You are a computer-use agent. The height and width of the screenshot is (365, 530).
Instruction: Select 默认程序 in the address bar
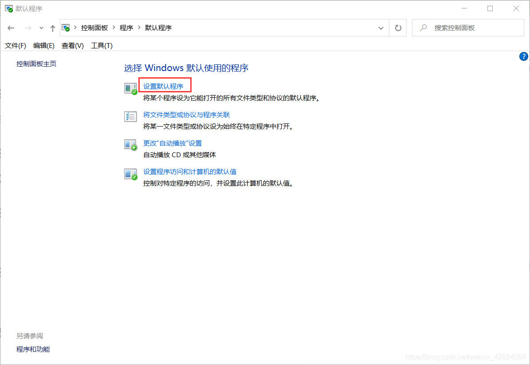[158, 28]
